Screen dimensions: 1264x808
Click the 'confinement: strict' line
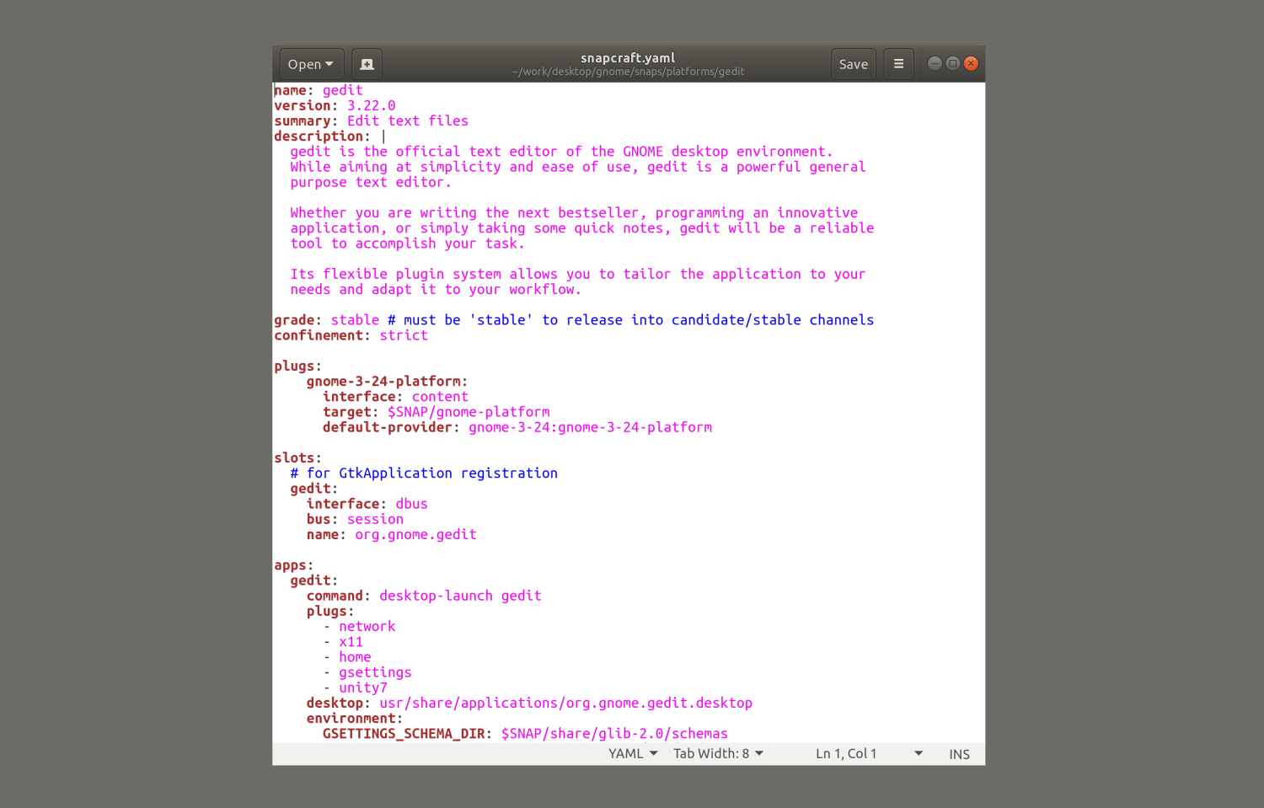pyautogui.click(x=351, y=335)
